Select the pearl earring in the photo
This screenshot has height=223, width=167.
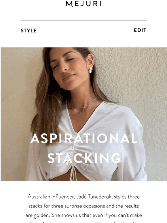coord(90,70)
